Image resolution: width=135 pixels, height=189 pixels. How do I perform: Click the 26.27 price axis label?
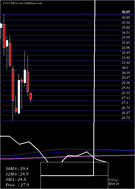coord(126,113)
